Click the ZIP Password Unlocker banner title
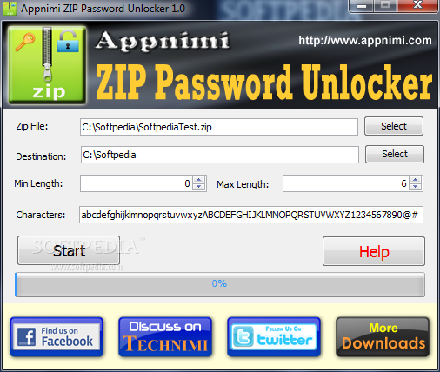This screenshot has height=372, width=440. pyautogui.click(x=264, y=82)
